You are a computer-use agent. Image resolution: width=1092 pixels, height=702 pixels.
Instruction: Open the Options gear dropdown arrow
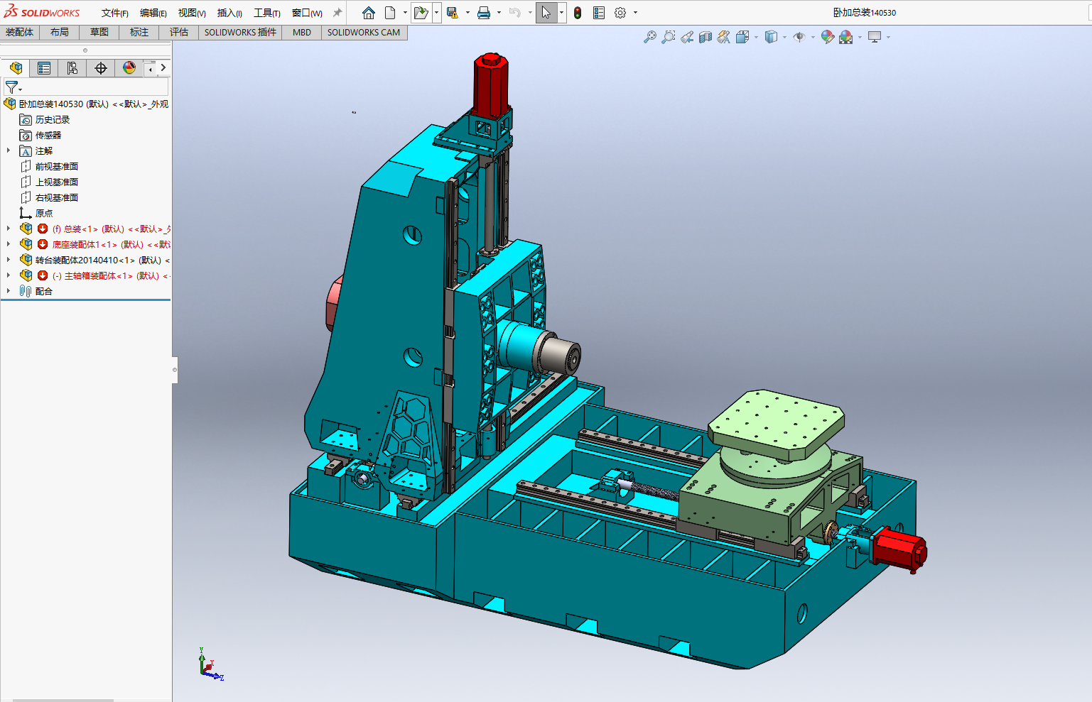(x=635, y=13)
